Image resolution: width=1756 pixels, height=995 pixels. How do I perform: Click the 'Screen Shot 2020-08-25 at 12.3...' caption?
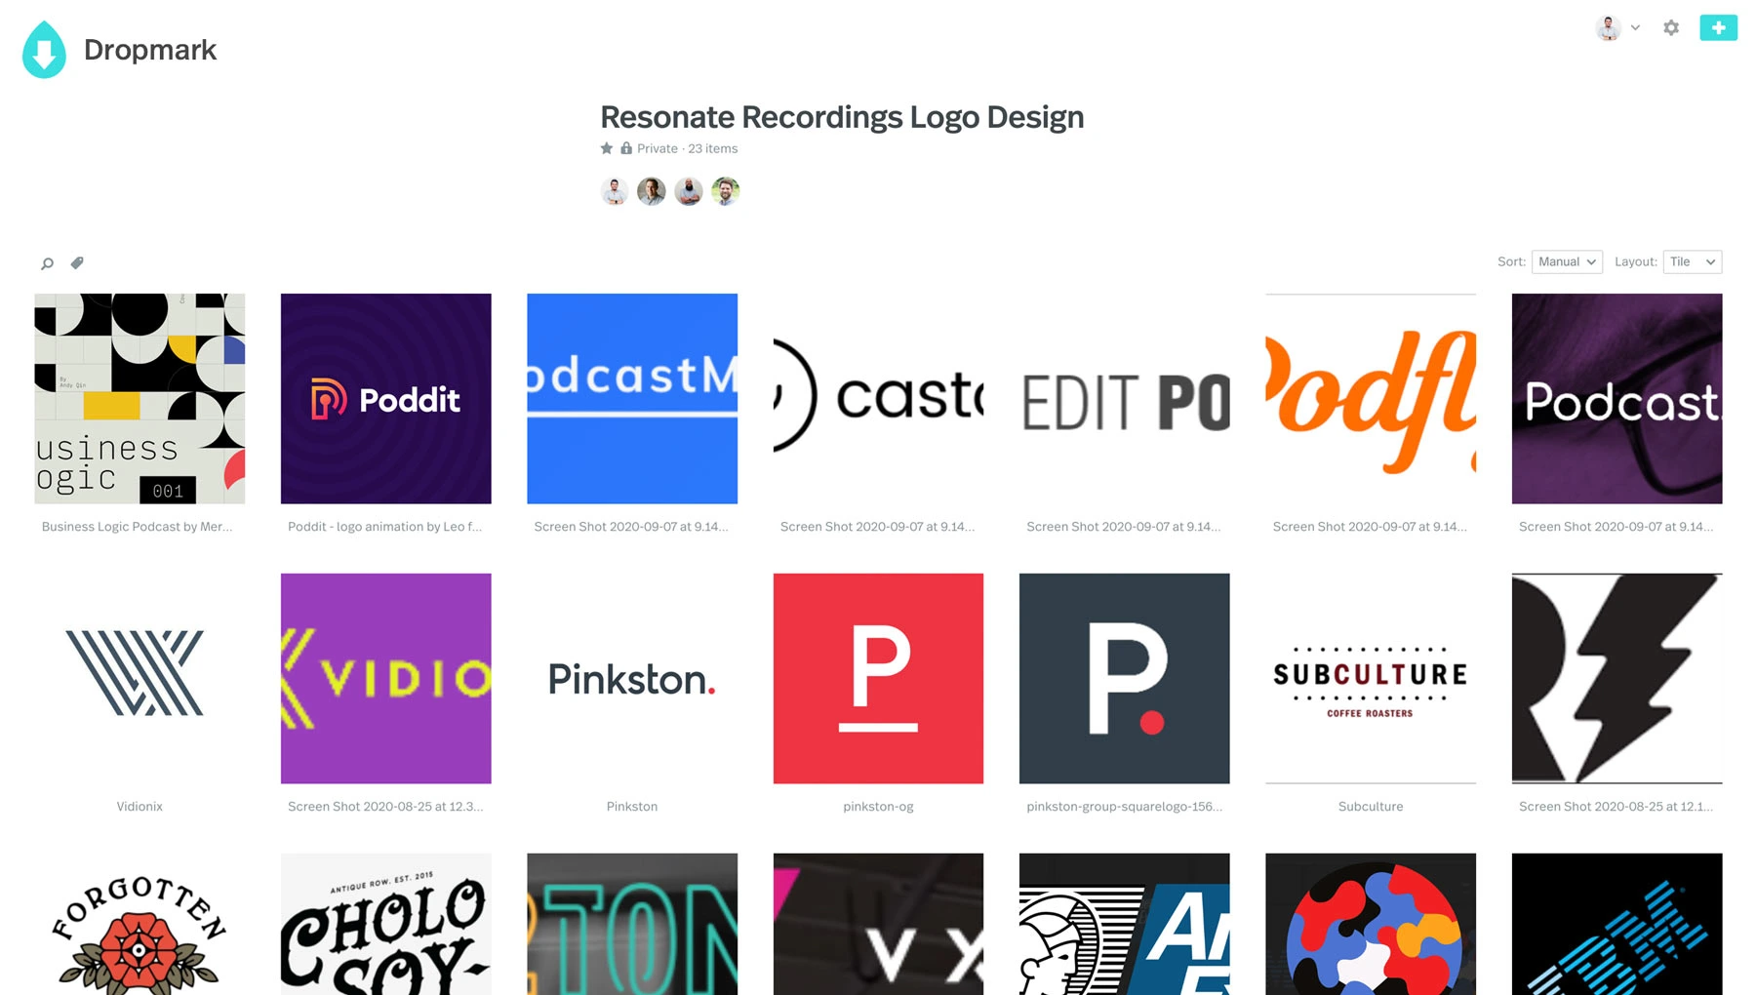385,807
